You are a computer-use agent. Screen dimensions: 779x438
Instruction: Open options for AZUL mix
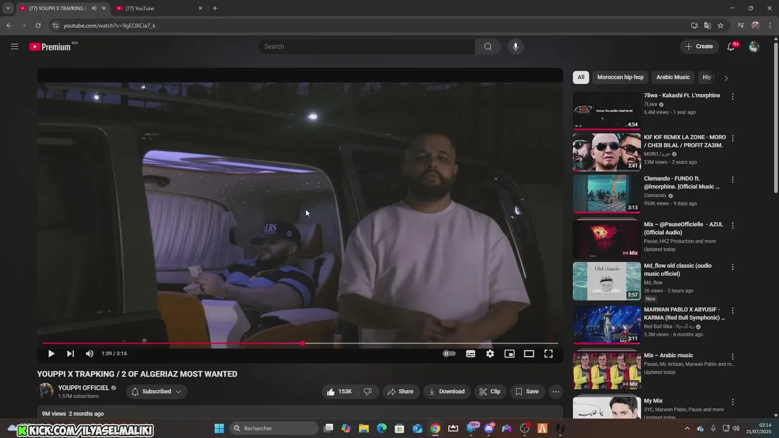coord(733,225)
